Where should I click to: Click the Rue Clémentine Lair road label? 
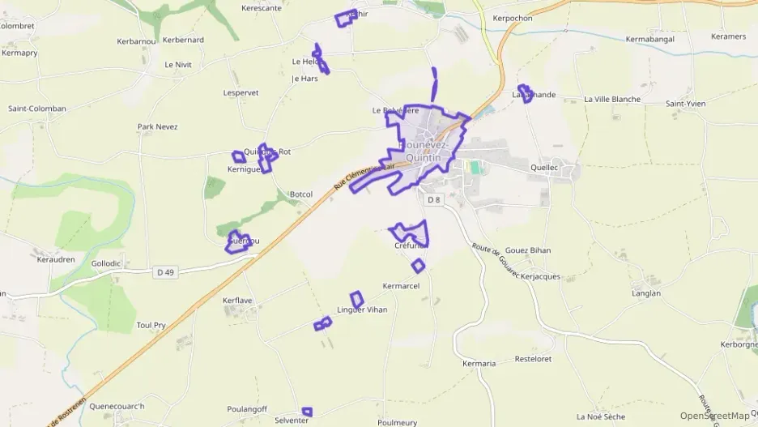tap(364, 176)
